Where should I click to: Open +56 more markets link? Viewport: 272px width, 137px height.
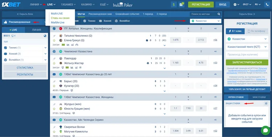click(x=215, y=40)
